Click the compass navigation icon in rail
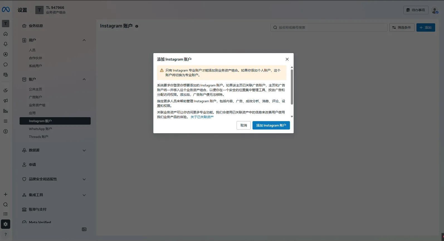Viewport: 444px width, 241px height. (6, 54)
